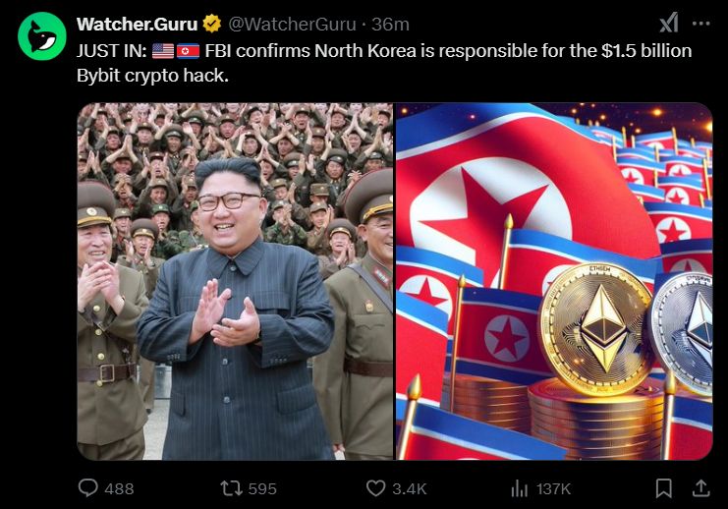728x509 pixels.
Task: Repost using the retweet arrows icon
Action: tap(231, 488)
